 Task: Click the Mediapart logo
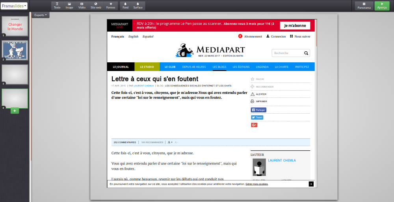tap(210, 50)
